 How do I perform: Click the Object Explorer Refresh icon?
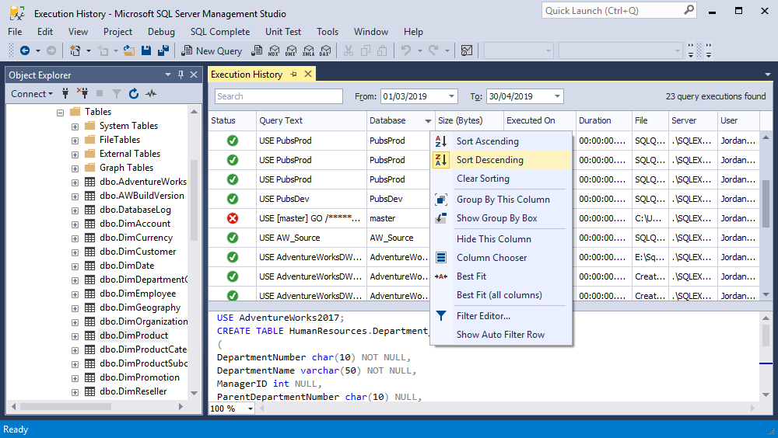pos(134,93)
